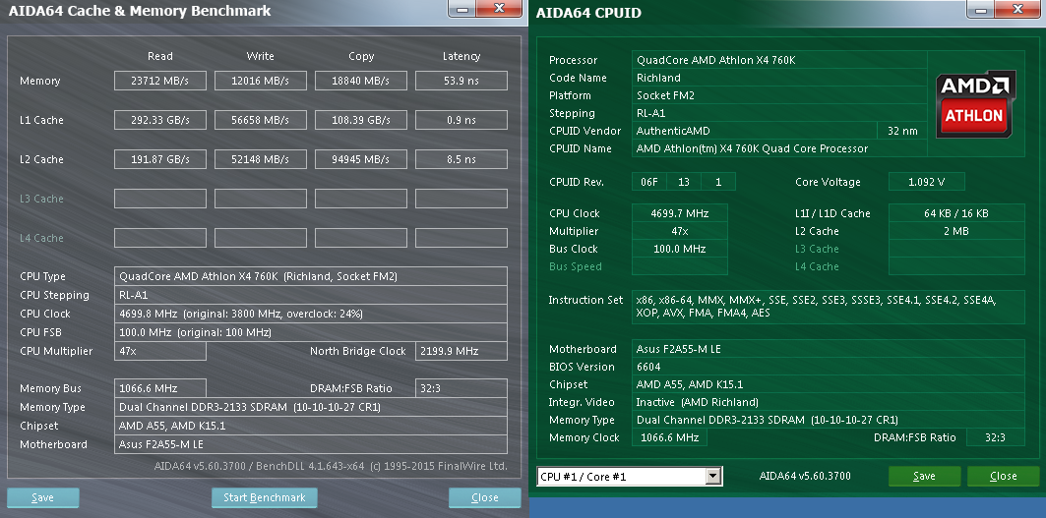
Task: Click L2 Cache Read 191.87 GB/s
Action: 160,159
